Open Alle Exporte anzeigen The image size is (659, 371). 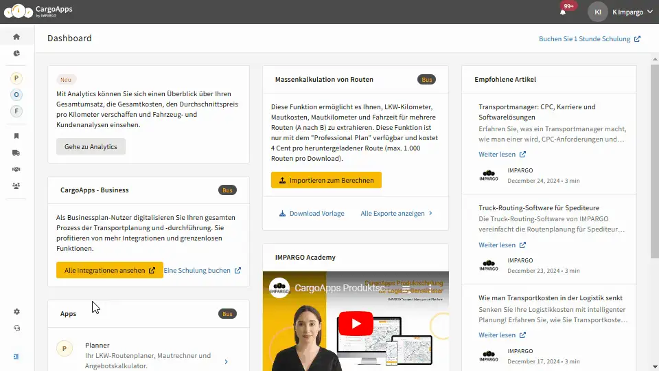396,213
